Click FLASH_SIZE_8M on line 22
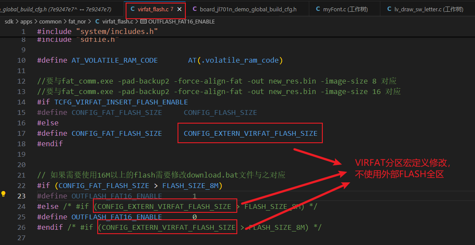The height and width of the screenshot is (245, 475). (190, 185)
